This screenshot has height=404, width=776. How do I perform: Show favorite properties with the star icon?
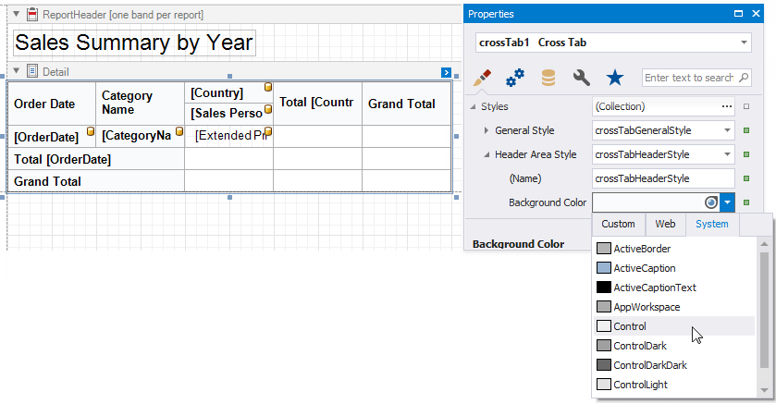click(x=614, y=78)
